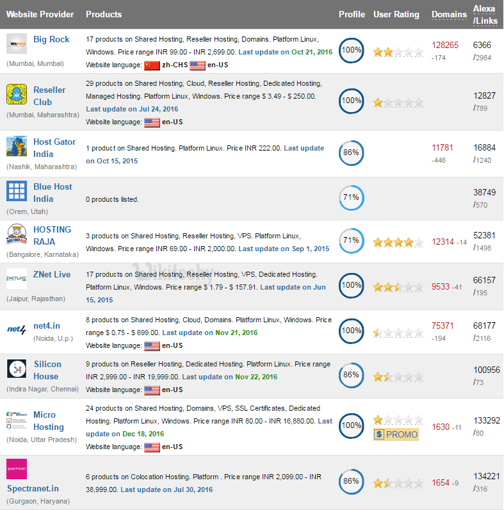
Task: Click the Silicon House logo
Action: tap(17, 368)
